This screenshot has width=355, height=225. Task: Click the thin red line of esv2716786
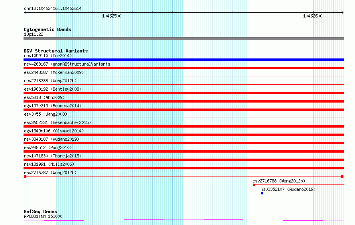coord(183,85)
